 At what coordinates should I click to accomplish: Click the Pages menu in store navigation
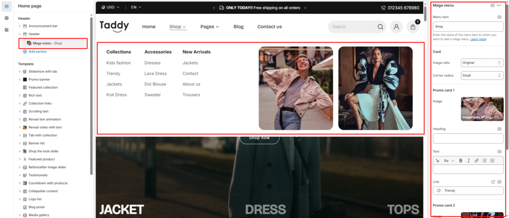pos(209,27)
